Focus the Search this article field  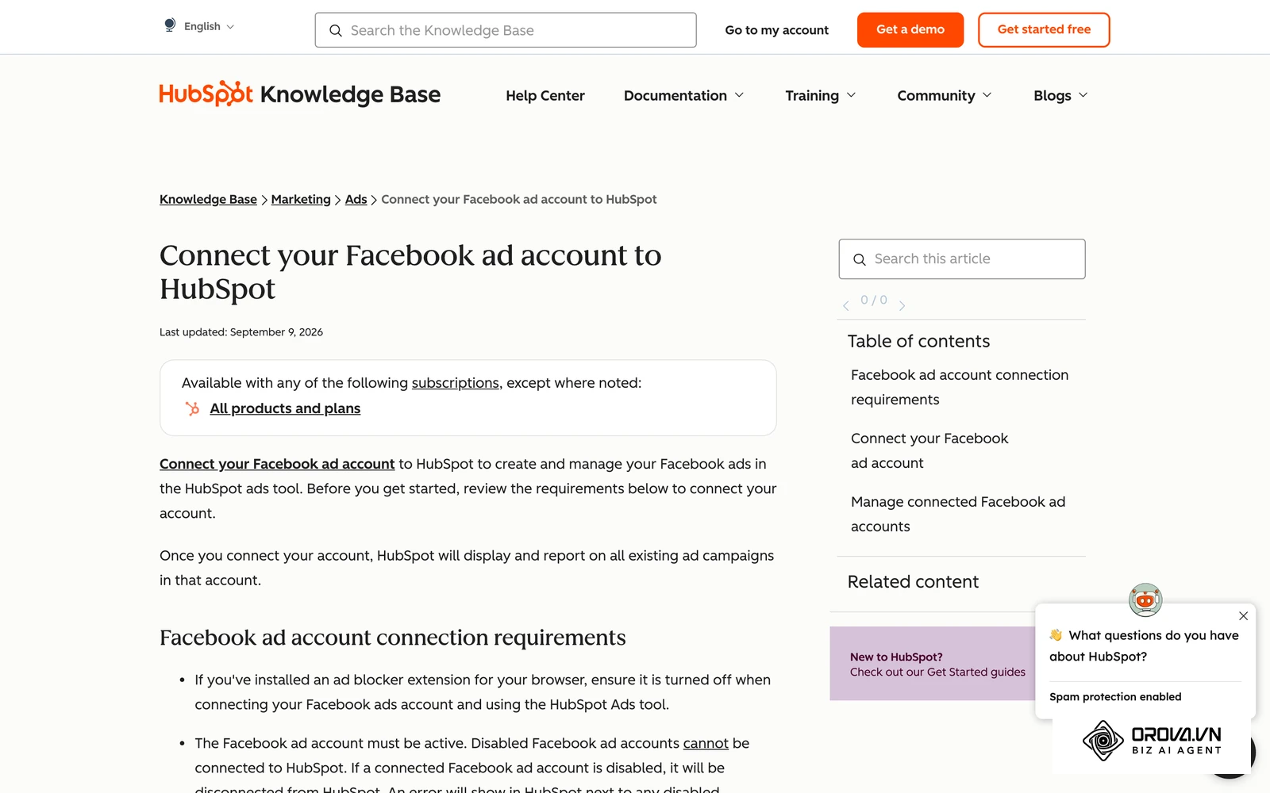point(962,259)
